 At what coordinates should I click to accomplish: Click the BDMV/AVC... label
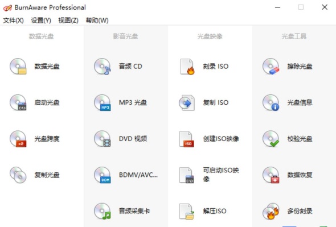click(138, 175)
